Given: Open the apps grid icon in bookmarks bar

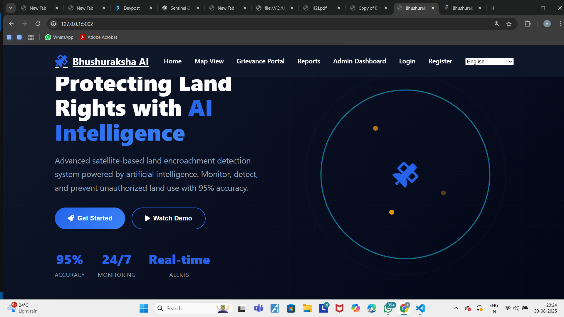Looking at the screenshot, I should point(31,37).
